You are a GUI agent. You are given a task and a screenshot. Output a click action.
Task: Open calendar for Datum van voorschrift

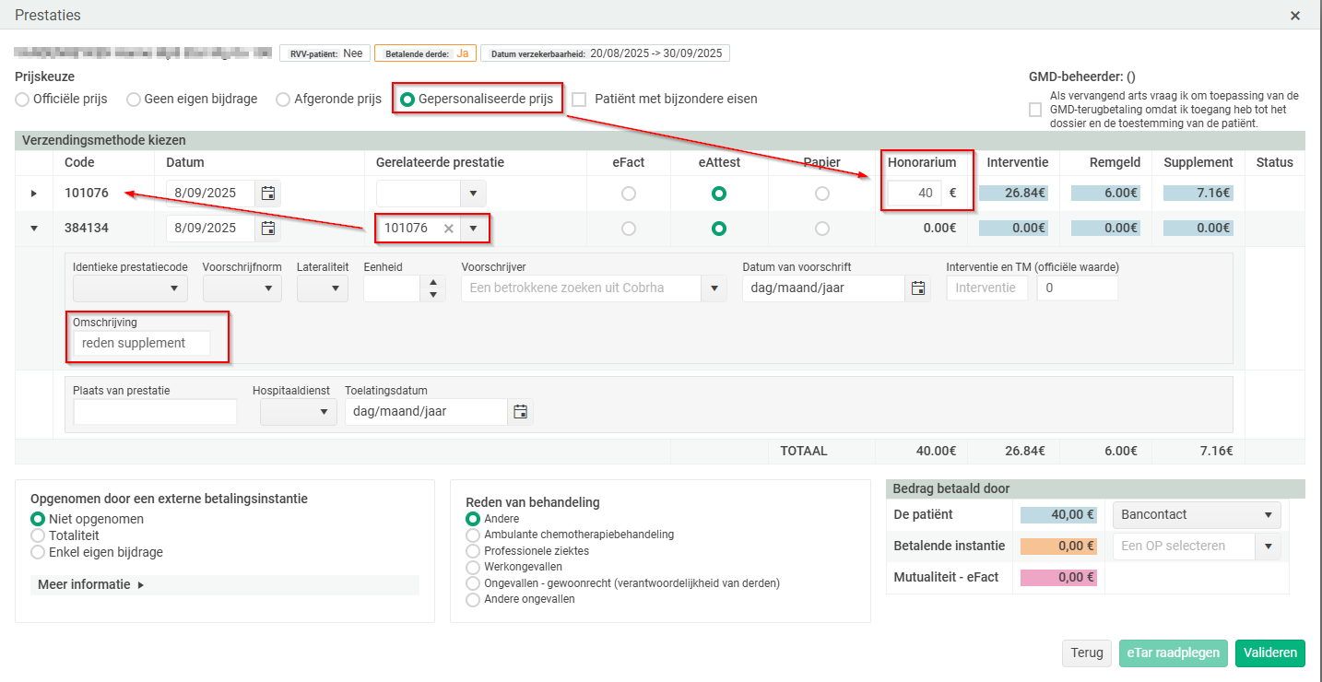click(917, 288)
